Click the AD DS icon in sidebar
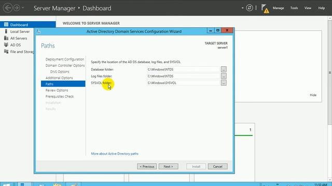Image resolution: width=332 pixels, height=186 pixels. tap(6, 45)
